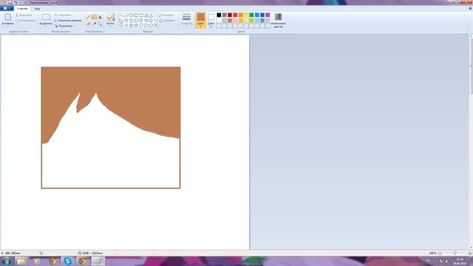
Task: Expand the Paste dropdown arrow
Action: click(x=8, y=26)
